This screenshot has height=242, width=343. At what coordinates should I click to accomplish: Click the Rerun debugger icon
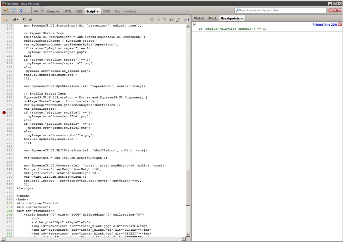[152, 19]
